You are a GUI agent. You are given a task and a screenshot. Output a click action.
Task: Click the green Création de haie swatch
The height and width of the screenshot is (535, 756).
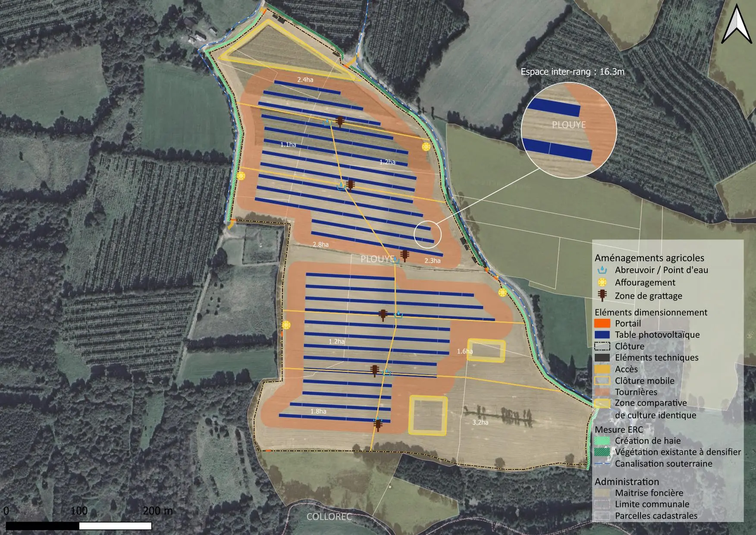[x=602, y=441]
